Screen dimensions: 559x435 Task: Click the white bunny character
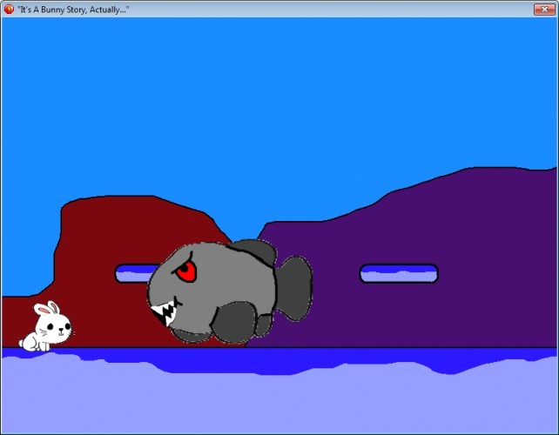(46, 327)
